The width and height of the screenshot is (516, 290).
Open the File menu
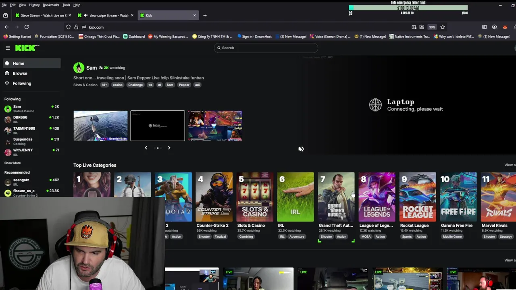tap(4, 5)
